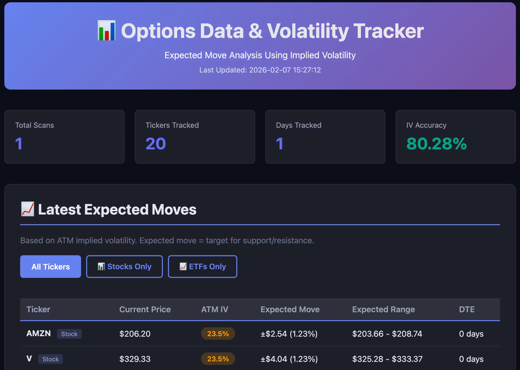Click the bar chart icon in Stocks Only button
This screenshot has height=370, width=520.
click(101, 267)
